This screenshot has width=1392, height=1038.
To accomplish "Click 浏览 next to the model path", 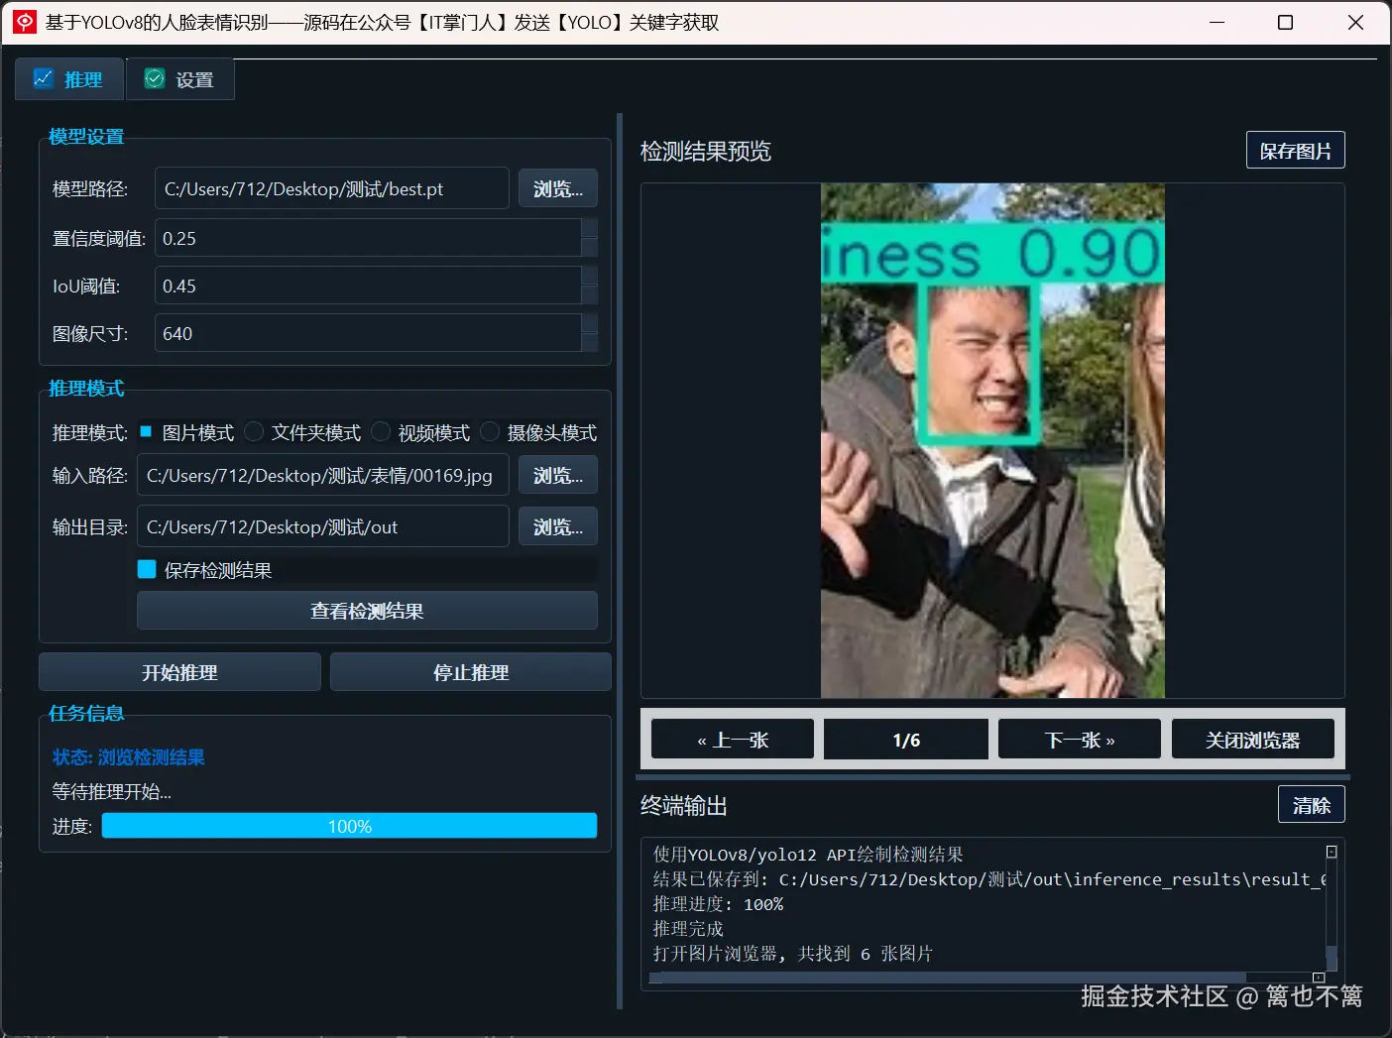I will coord(557,187).
